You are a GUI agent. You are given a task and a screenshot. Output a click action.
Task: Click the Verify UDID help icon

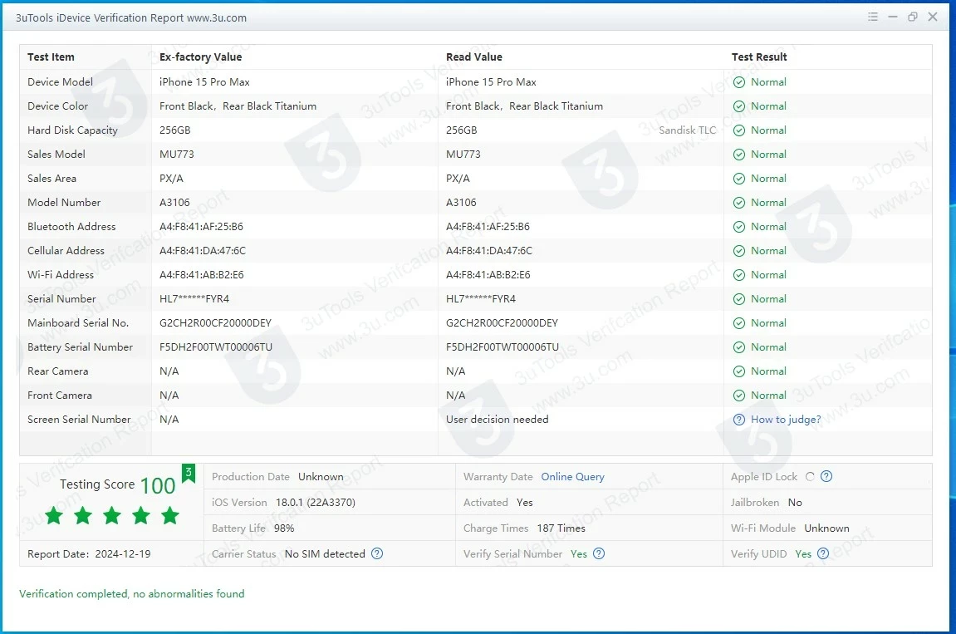[823, 553]
